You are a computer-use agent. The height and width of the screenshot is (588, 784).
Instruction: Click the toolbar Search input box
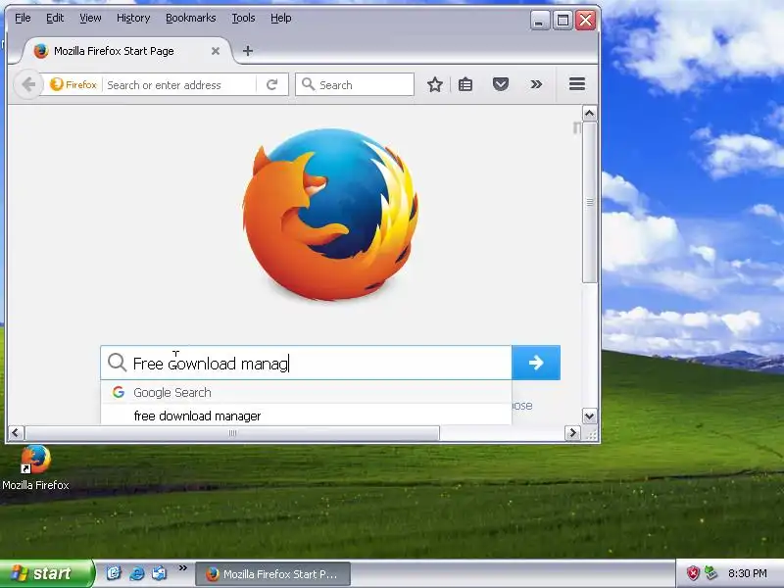point(355,84)
